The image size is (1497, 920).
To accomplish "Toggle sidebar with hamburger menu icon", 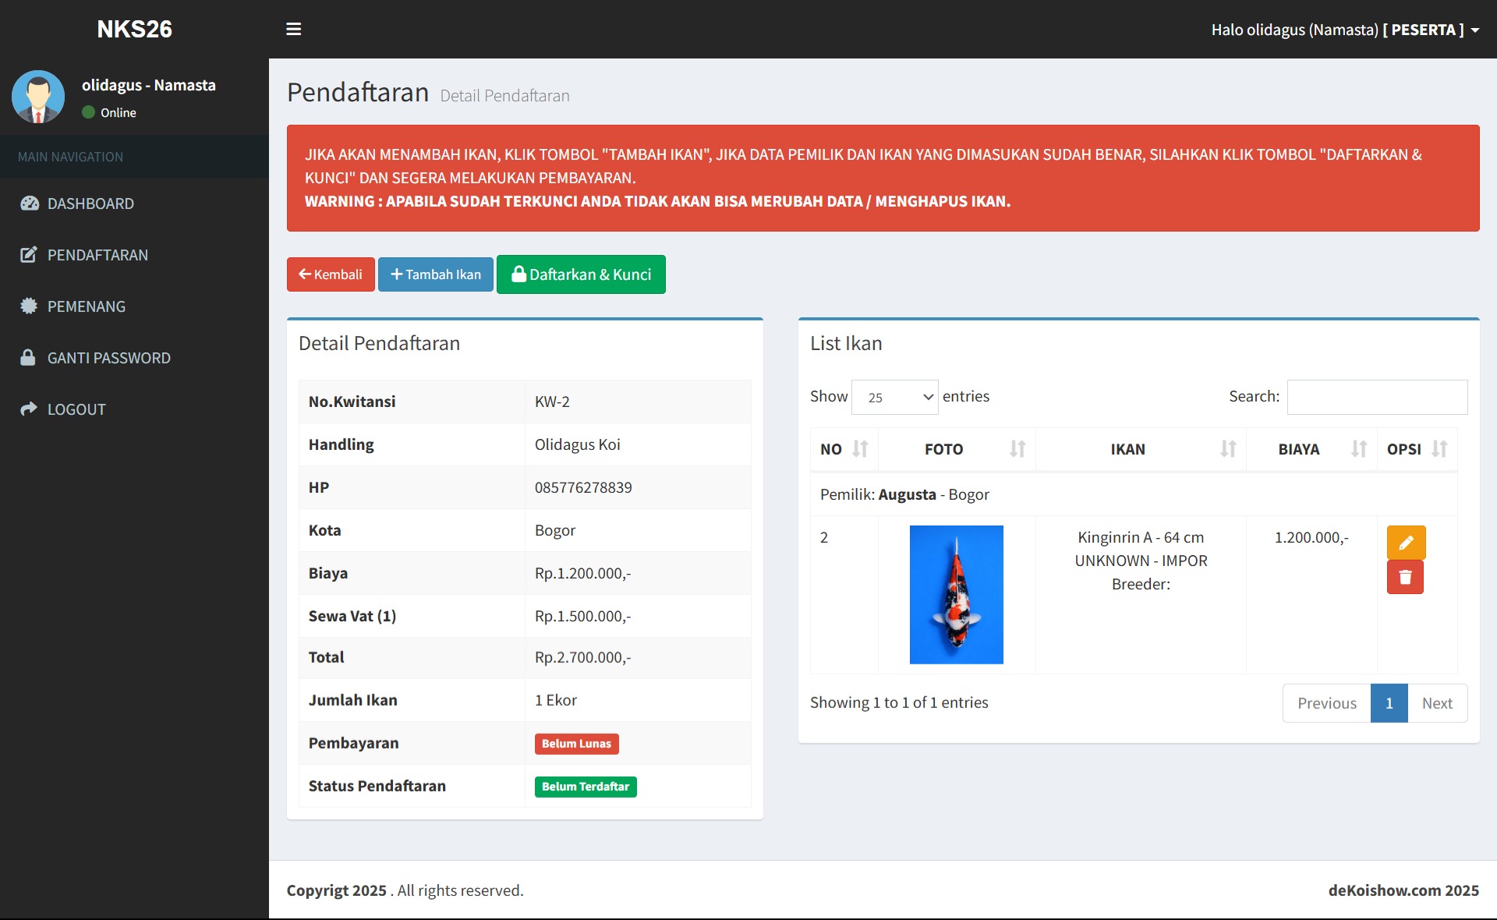I will (293, 29).
